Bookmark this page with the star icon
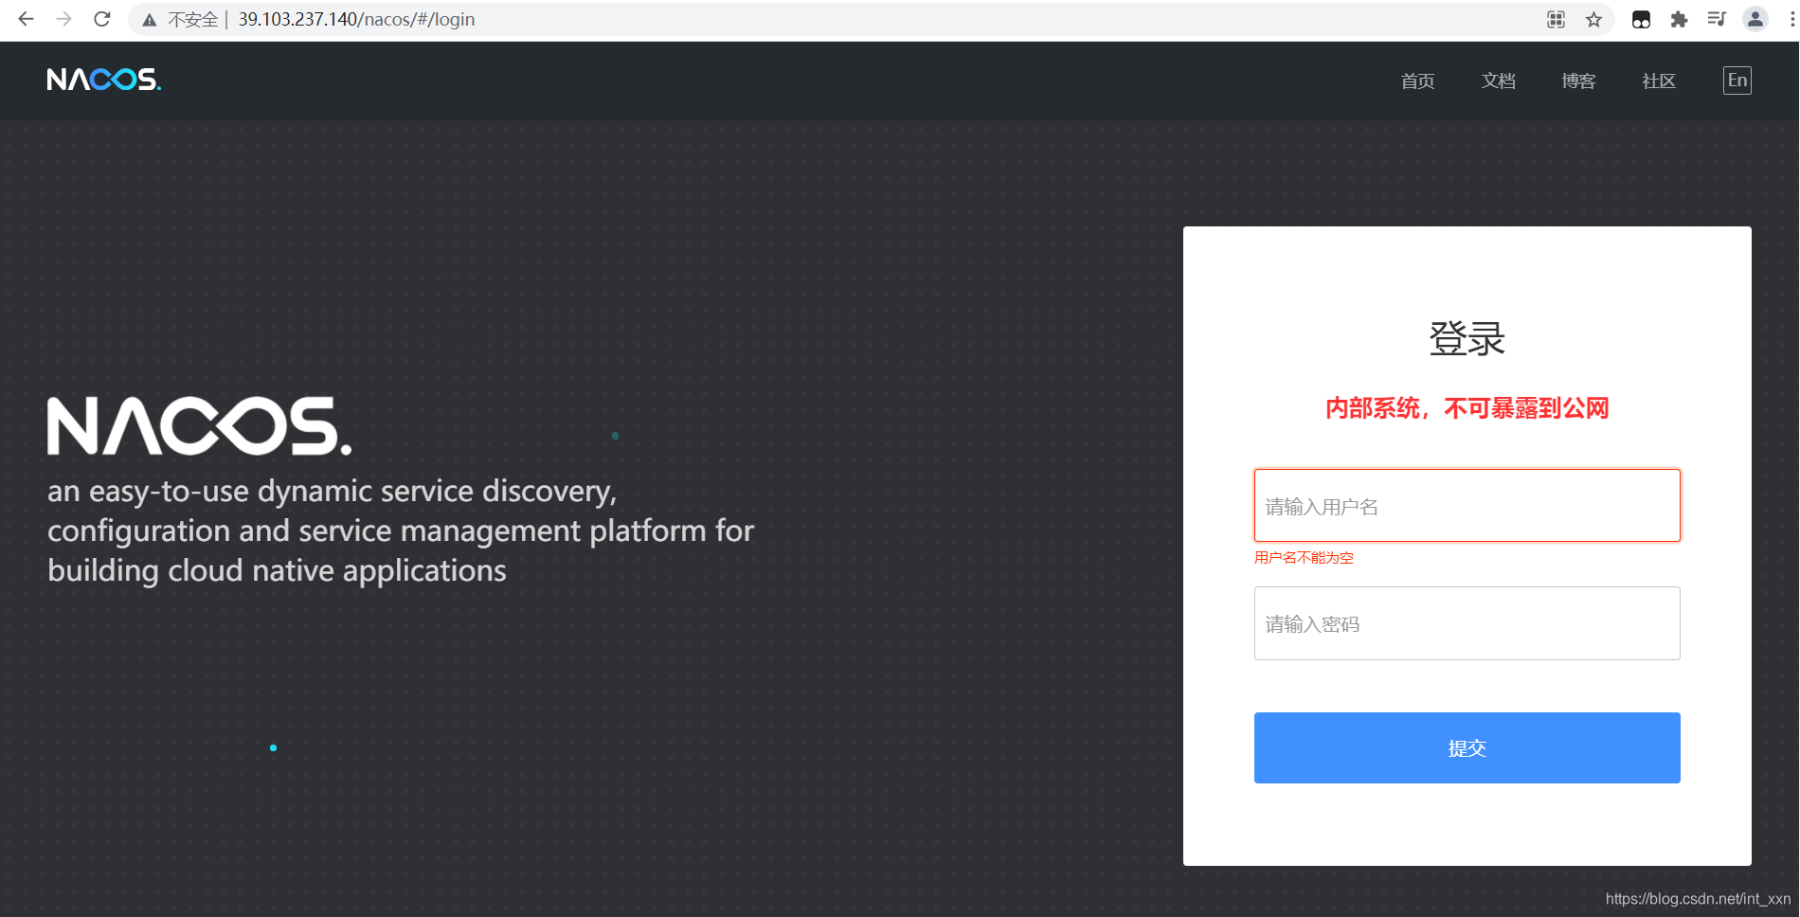The image size is (1800, 917). click(x=1593, y=19)
